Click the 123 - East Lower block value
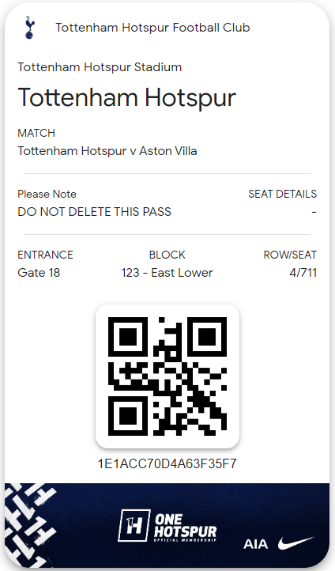 (167, 272)
